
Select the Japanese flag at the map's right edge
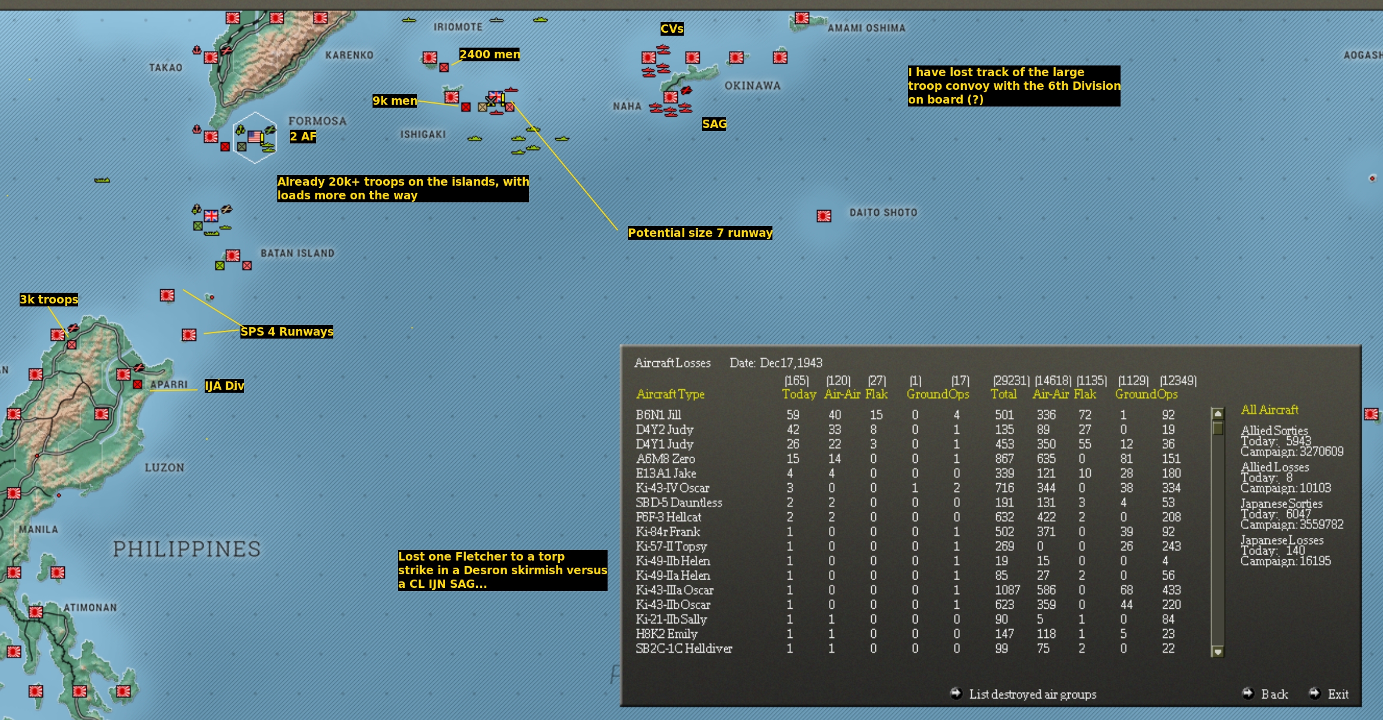point(1371,414)
